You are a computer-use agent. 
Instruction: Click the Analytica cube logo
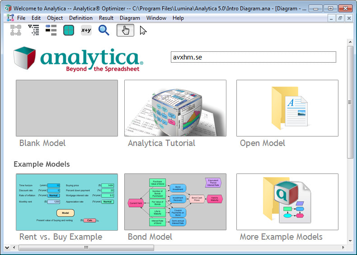(24, 58)
